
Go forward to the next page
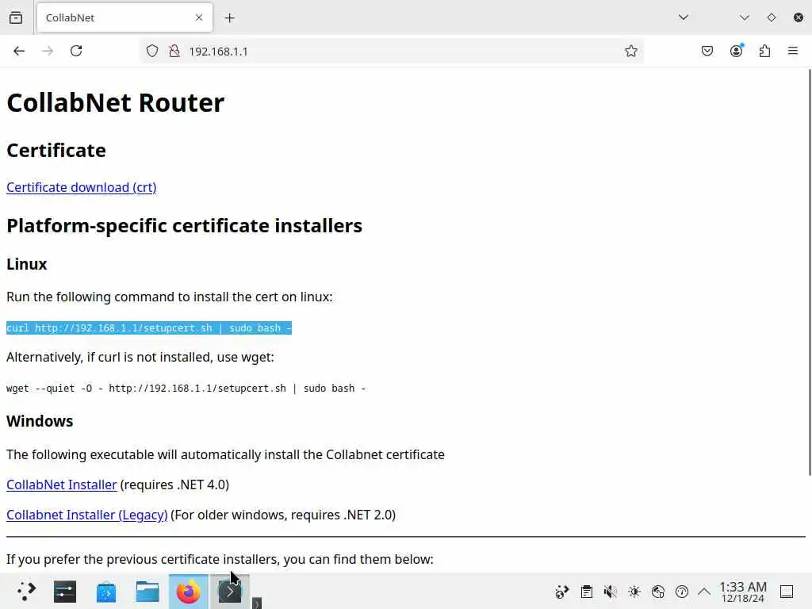point(48,51)
